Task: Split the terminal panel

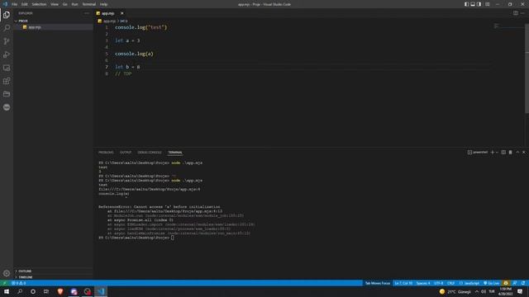Action: point(503,152)
